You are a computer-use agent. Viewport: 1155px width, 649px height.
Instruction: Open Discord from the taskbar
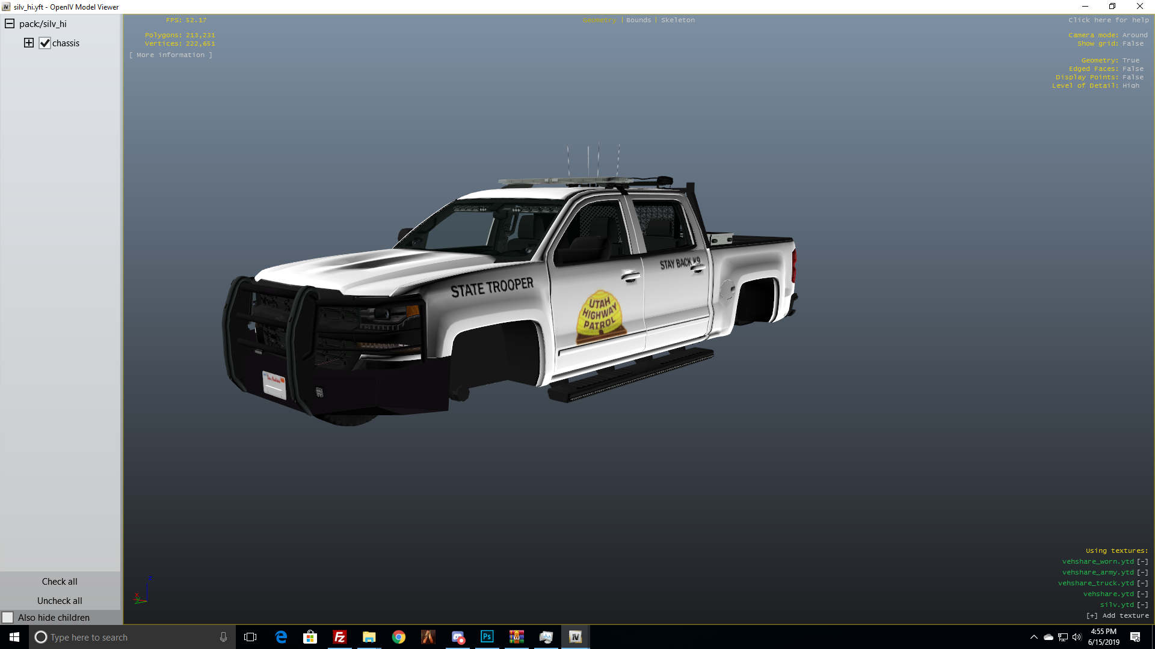click(458, 637)
